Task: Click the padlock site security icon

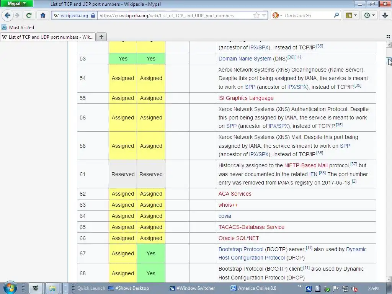Action: (x=93, y=15)
